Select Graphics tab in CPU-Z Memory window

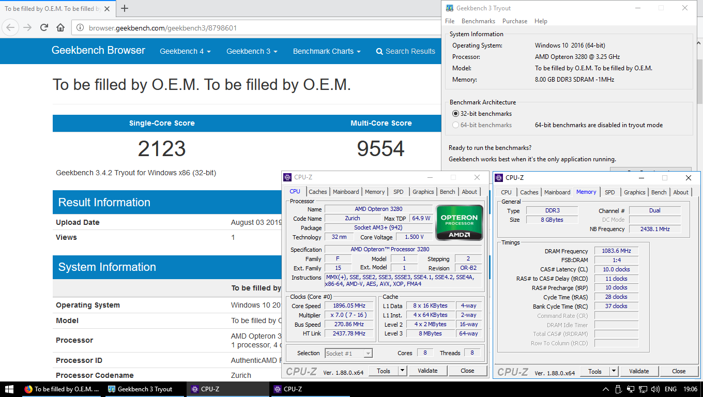[635, 192]
